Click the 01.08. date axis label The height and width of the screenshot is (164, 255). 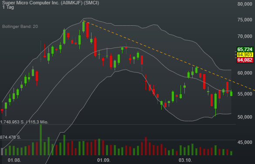(14, 160)
